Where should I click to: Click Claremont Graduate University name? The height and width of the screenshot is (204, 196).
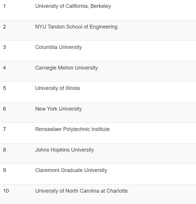[x=71, y=170]
